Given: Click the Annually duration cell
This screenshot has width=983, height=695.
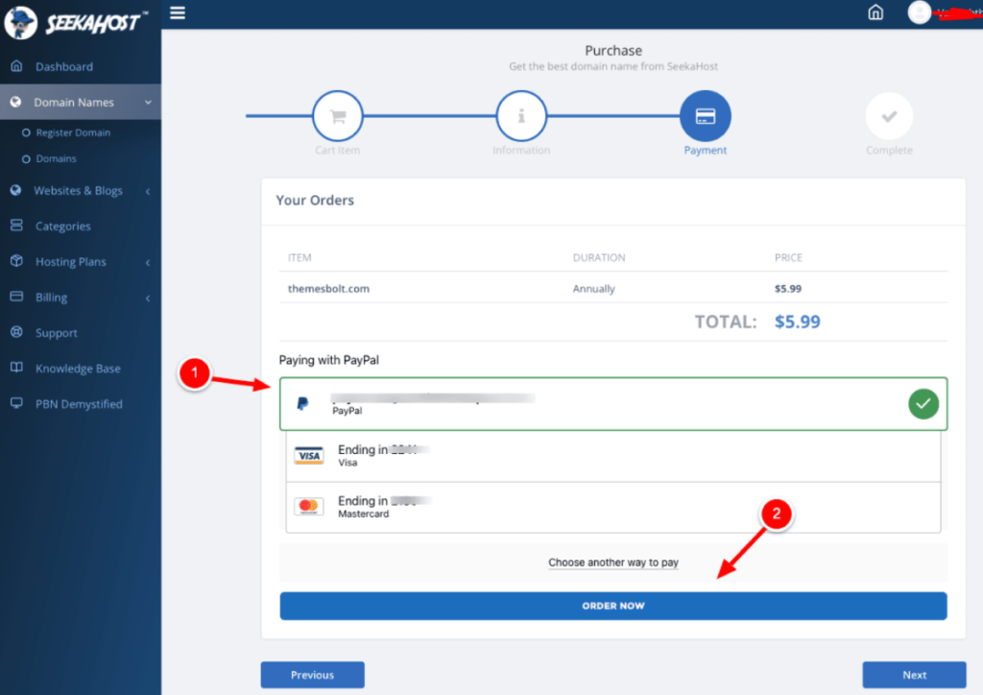Looking at the screenshot, I should click(593, 288).
